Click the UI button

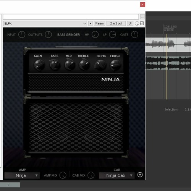coord(130,23)
